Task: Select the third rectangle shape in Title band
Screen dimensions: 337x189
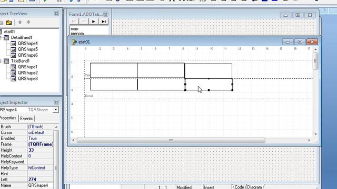Action: point(209,71)
